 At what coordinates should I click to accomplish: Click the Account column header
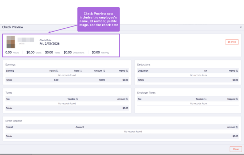point(80,127)
